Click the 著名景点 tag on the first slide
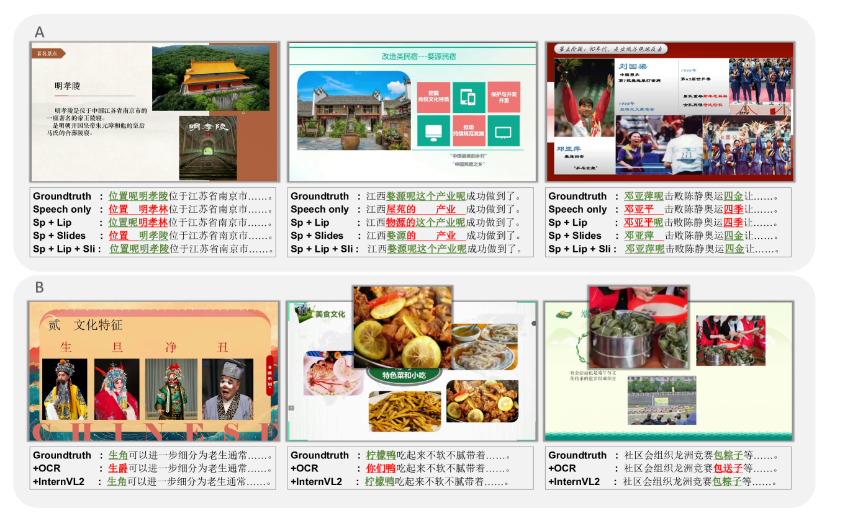Image resolution: width=845 pixels, height=516 pixels. coord(47,53)
